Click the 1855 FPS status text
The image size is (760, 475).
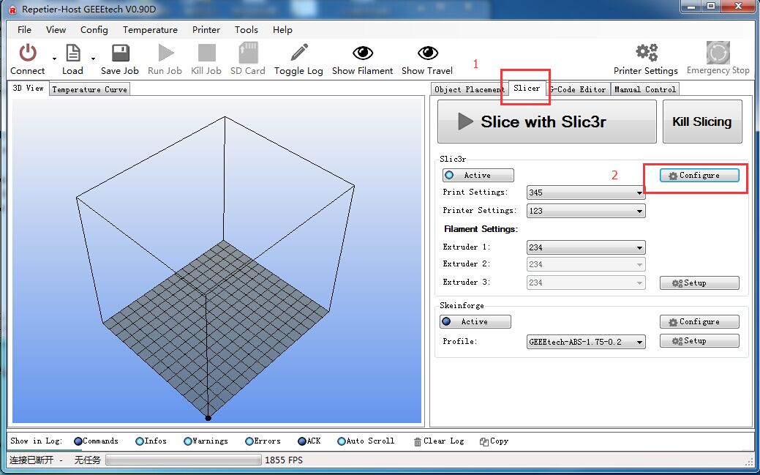tap(284, 460)
